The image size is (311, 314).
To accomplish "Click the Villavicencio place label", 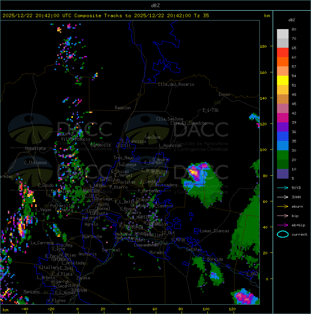I will coord(76,139).
